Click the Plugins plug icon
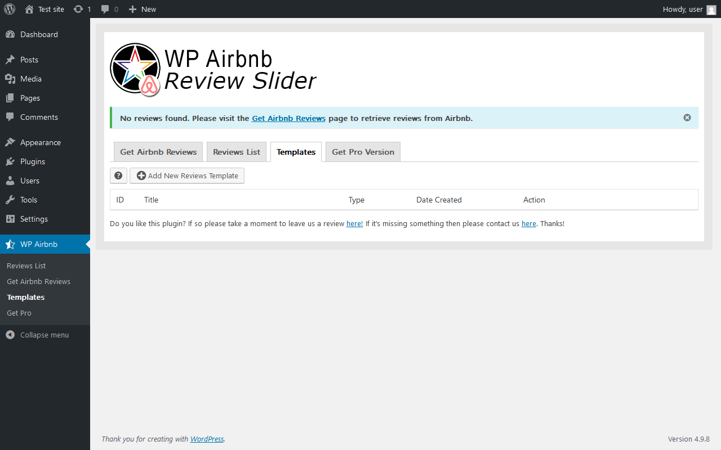The height and width of the screenshot is (450, 721). [10, 161]
